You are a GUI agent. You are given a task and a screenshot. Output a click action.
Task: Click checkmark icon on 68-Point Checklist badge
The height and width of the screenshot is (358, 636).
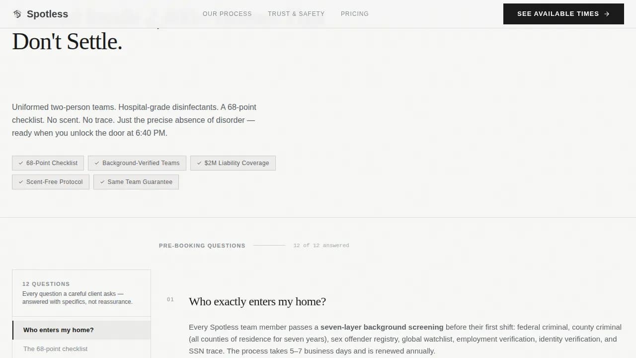(21, 163)
